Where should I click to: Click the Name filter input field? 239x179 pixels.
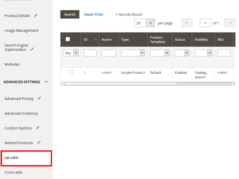pyautogui.click(x=109, y=53)
